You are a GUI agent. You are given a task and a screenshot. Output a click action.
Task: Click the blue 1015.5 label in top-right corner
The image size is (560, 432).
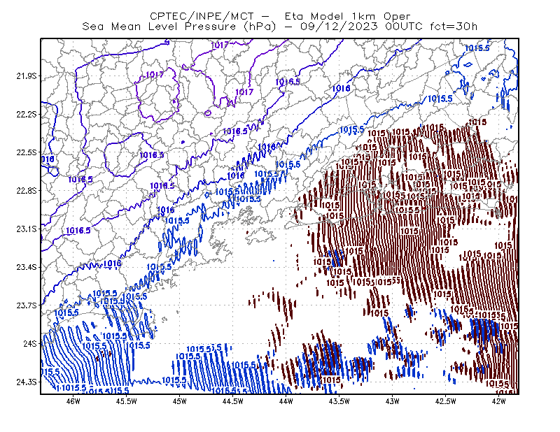tap(477, 48)
